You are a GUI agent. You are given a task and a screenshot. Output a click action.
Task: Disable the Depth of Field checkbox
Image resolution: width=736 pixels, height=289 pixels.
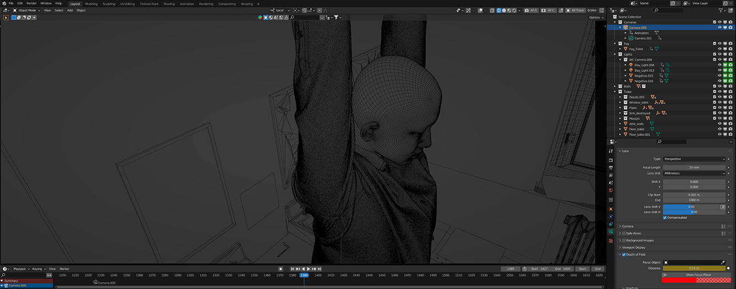(623, 254)
